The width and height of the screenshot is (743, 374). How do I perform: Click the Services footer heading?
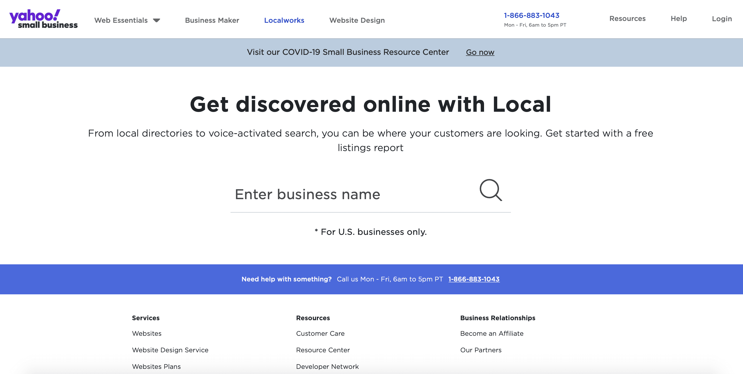pos(146,318)
